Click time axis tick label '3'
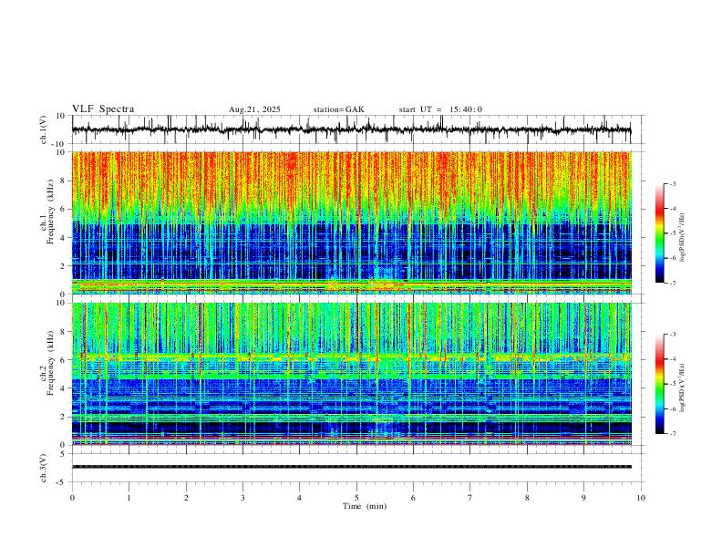Image resolution: width=722 pixels, height=558 pixels. click(x=242, y=498)
